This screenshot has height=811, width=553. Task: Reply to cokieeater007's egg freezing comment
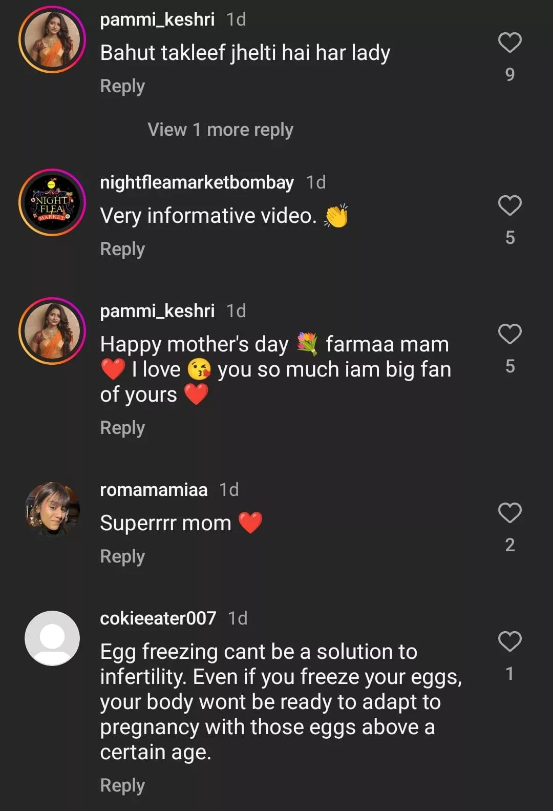[x=122, y=785]
